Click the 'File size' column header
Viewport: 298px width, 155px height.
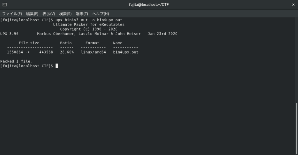29,43
